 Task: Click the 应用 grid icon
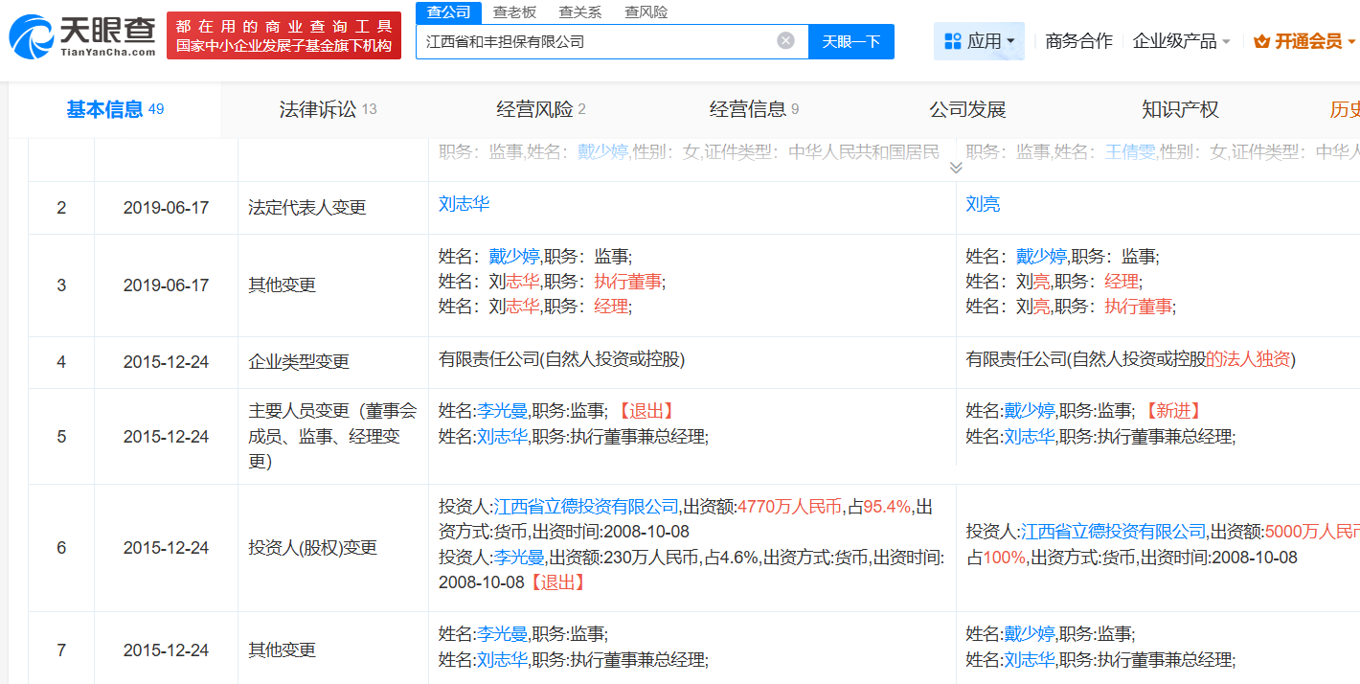coord(952,41)
